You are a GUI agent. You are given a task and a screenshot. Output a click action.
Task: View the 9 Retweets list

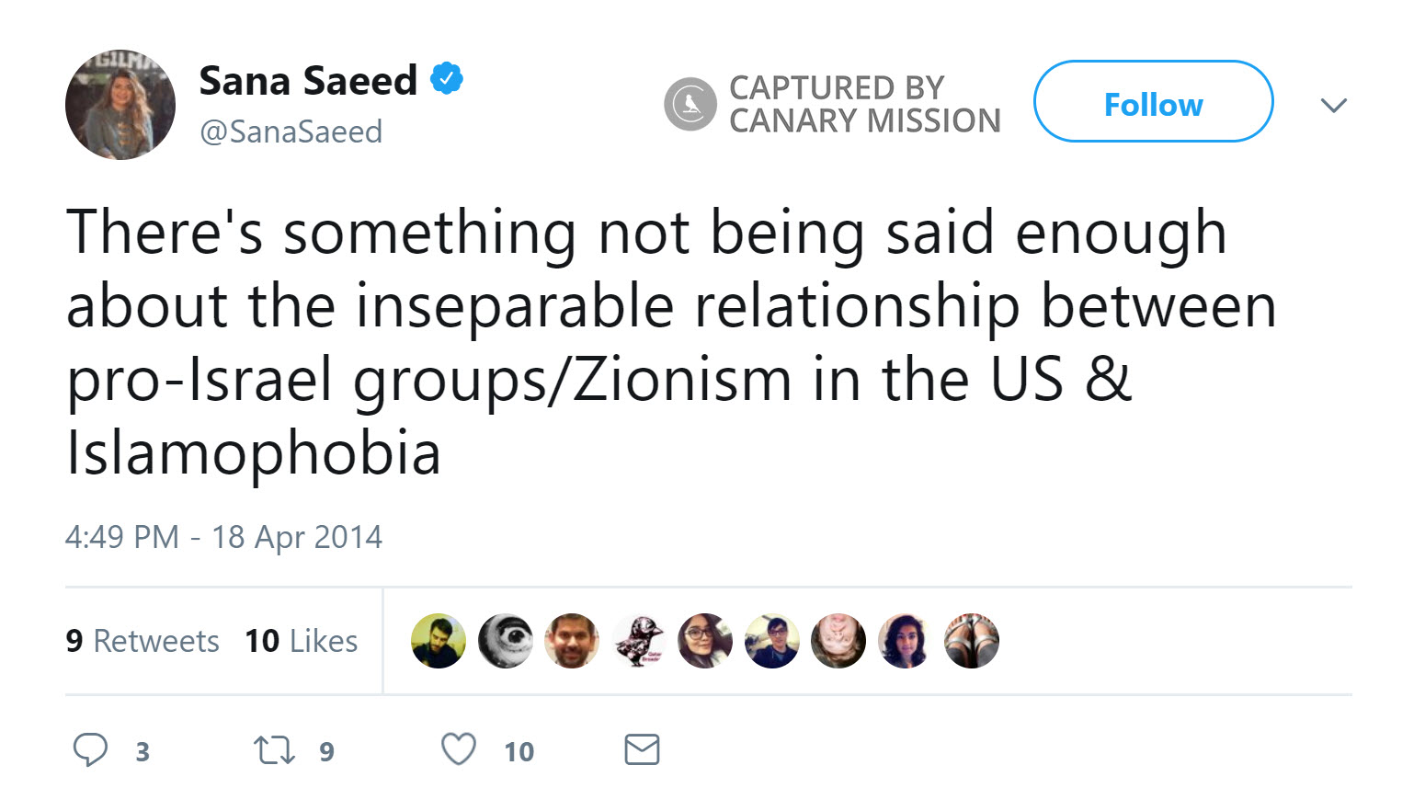point(142,641)
